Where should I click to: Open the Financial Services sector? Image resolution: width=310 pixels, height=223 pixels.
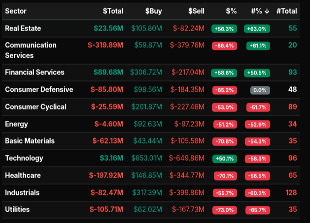[34, 72]
